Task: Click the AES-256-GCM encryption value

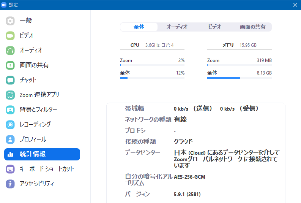Action: (x=189, y=177)
